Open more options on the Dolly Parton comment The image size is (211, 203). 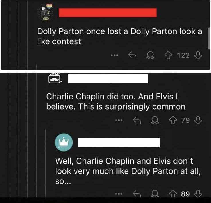pos(114,55)
